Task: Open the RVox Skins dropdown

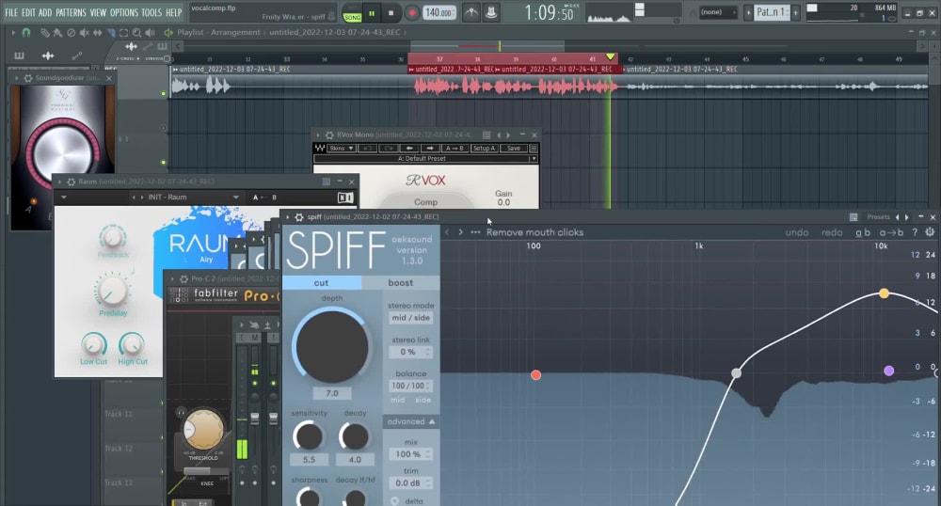Action: (343, 148)
